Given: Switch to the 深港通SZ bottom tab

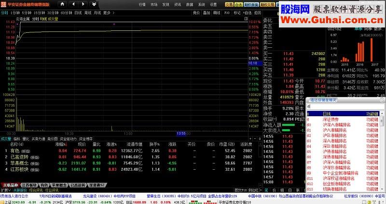Looking at the screenshot, I should pyautogui.click(x=97, y=185).
